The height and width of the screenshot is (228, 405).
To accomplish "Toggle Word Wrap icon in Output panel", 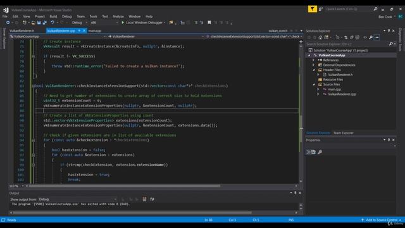I will [x=152, y=199].
